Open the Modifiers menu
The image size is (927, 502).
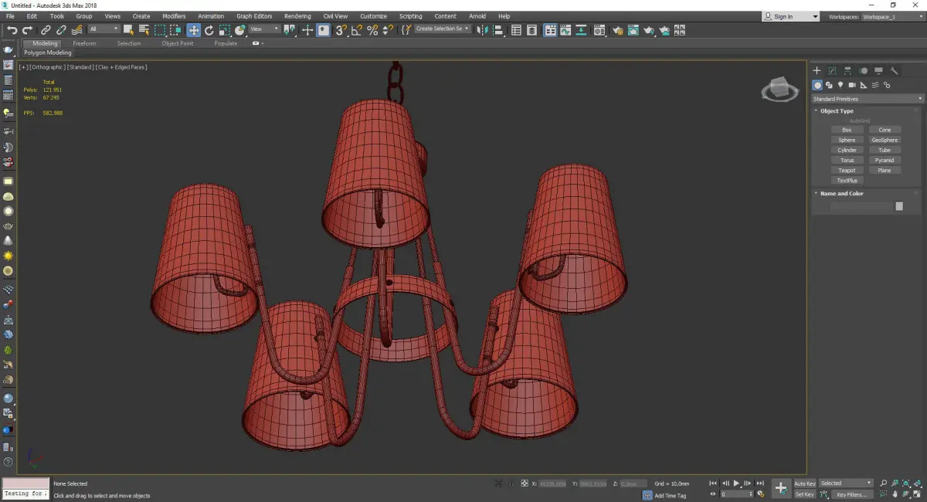click(174, 16)
